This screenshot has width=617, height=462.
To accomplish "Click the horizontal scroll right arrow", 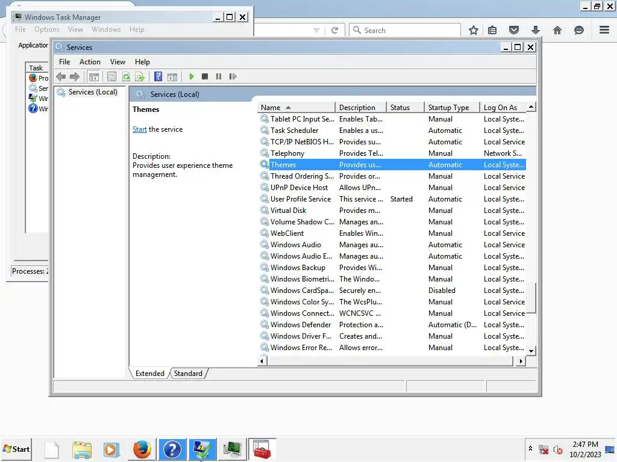I will point(521,361).
